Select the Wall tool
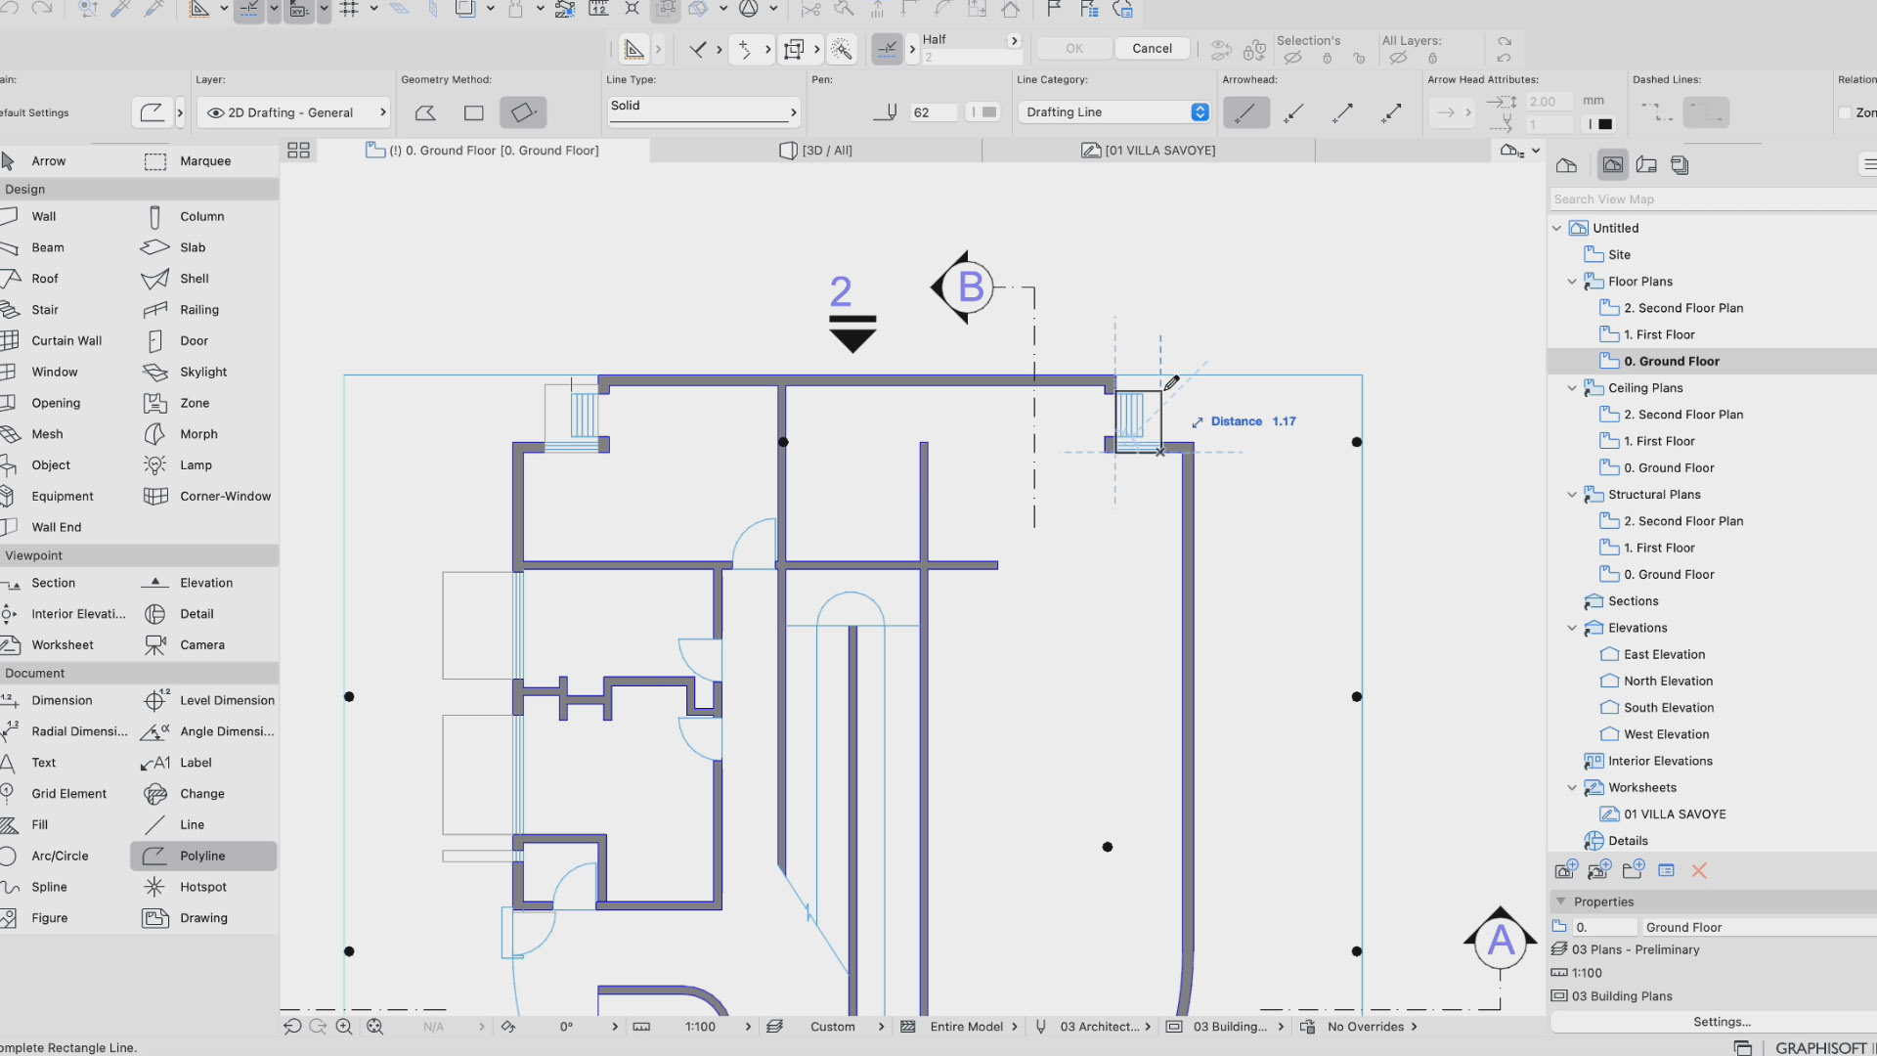1877x1056 pixels. (x=43, y=216)
